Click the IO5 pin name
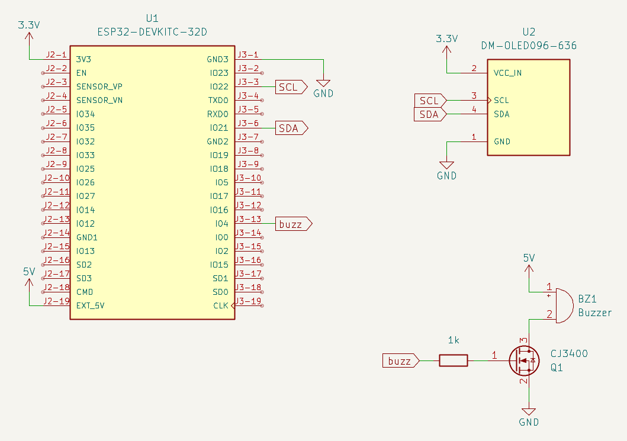Screen dimensions: 627x441 [221, 183]
